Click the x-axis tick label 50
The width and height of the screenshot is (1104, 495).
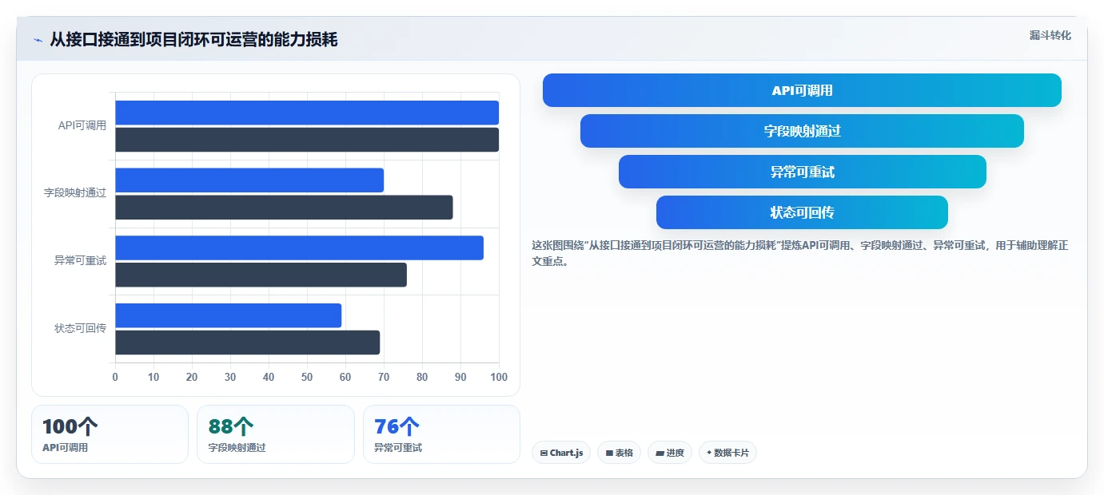[307, 377]
